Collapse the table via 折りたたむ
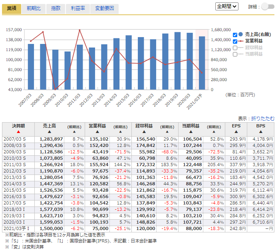This screenshot has height=252, width=280. point(262,118)
